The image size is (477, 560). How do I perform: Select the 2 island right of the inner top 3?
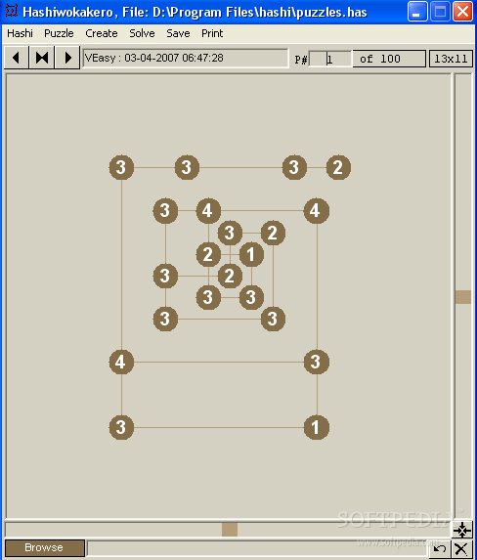pos(273,233)
